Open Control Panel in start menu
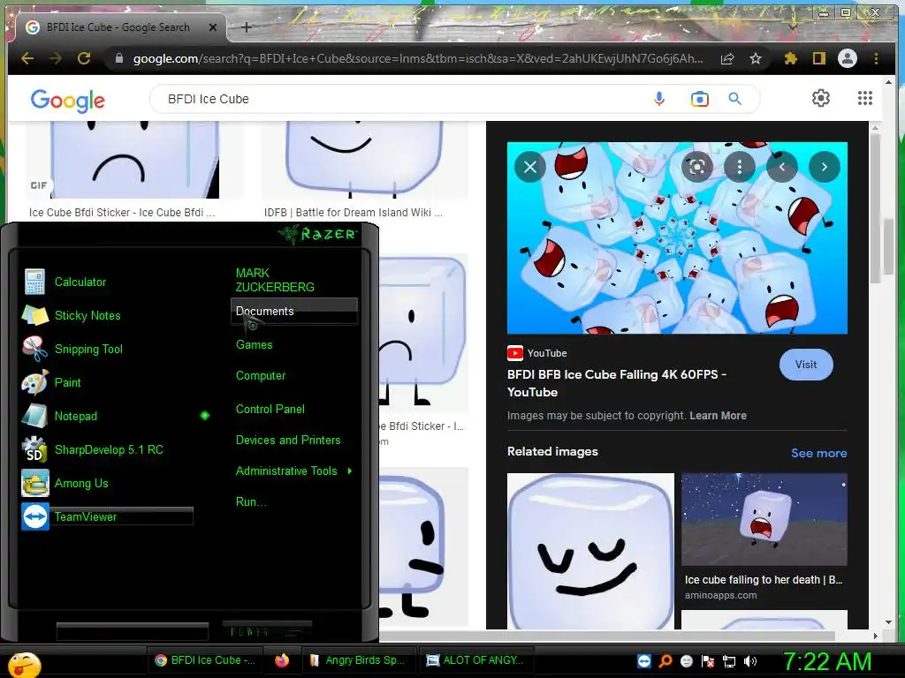The image size is (905, 678). [270, 409]
